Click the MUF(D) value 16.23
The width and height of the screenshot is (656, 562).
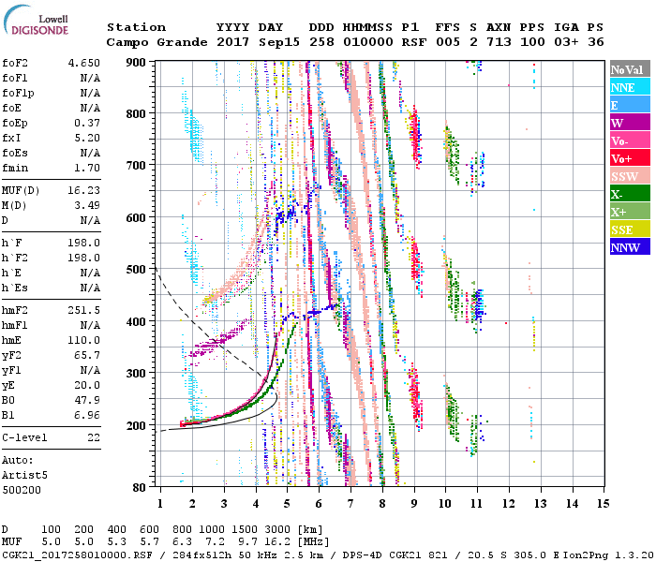click(84, 189)
